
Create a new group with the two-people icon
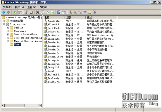tap(75, 12)
